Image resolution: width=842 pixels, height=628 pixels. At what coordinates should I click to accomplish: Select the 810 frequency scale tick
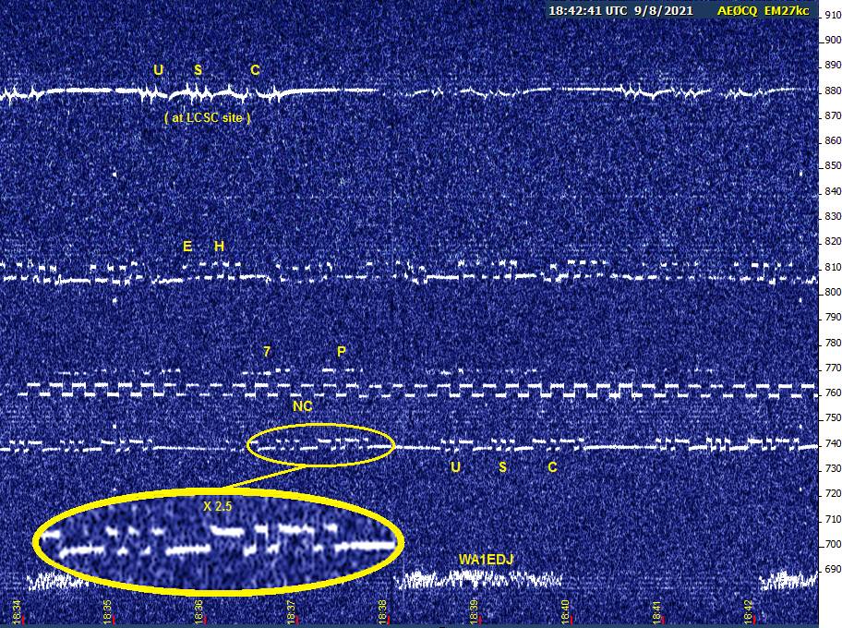832,267
